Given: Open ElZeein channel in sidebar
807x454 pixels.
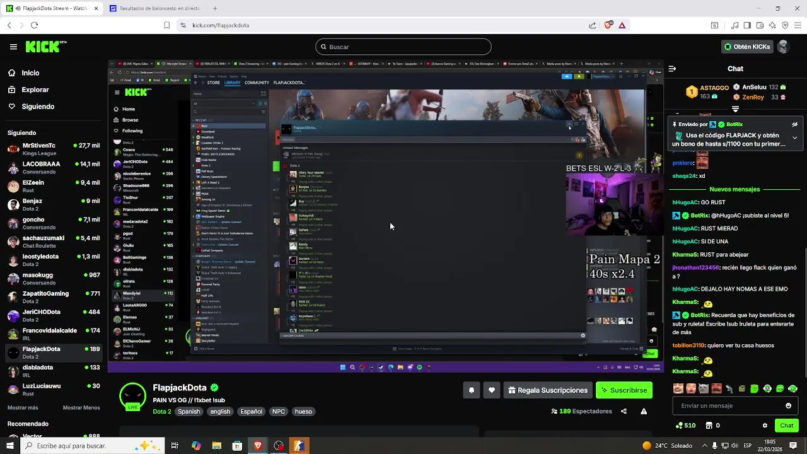Looking at the screenshot, I should (x=54, y=186).
